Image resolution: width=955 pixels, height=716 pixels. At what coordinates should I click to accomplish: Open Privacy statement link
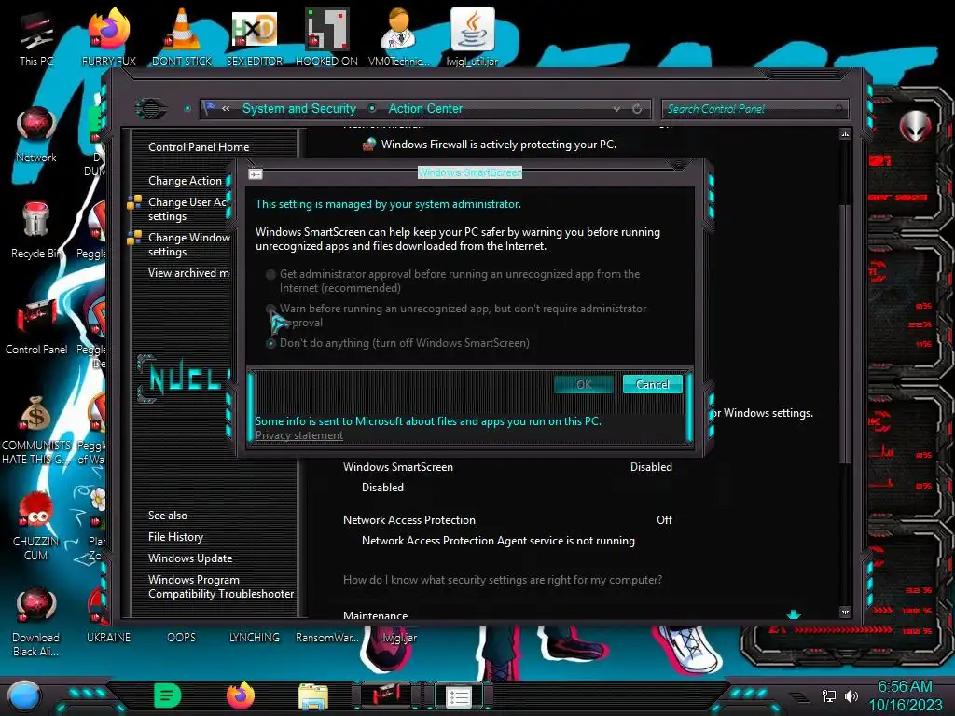coord(299,435)
